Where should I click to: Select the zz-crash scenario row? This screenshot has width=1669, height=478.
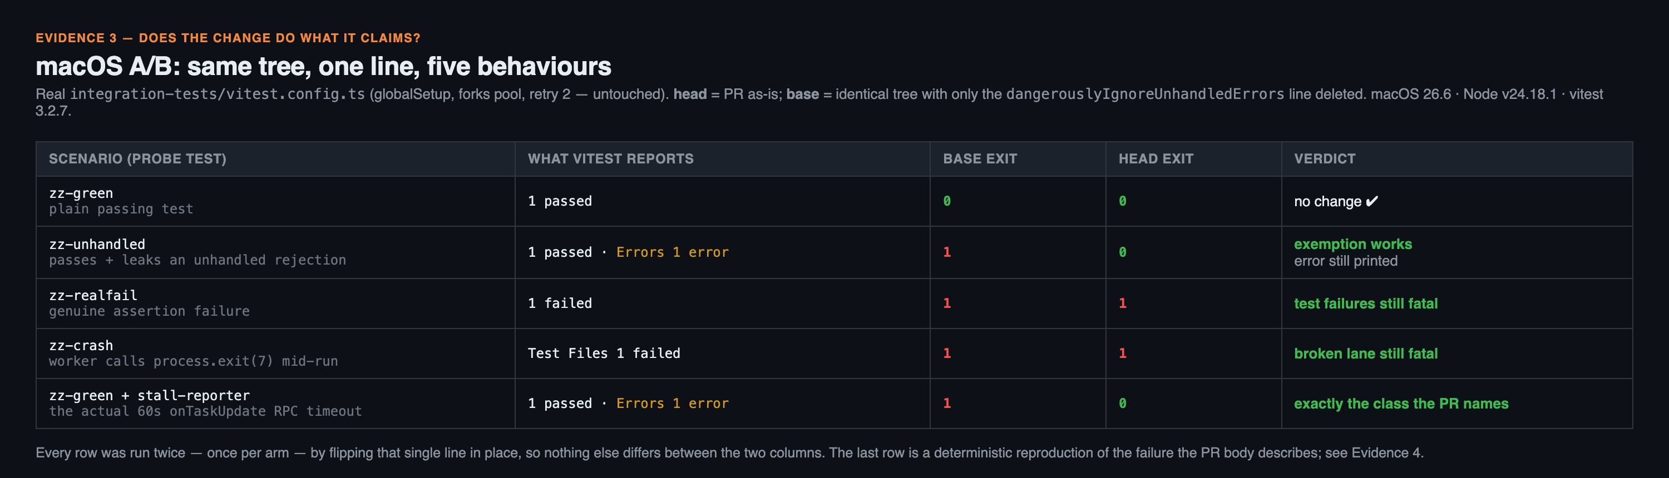834,353
